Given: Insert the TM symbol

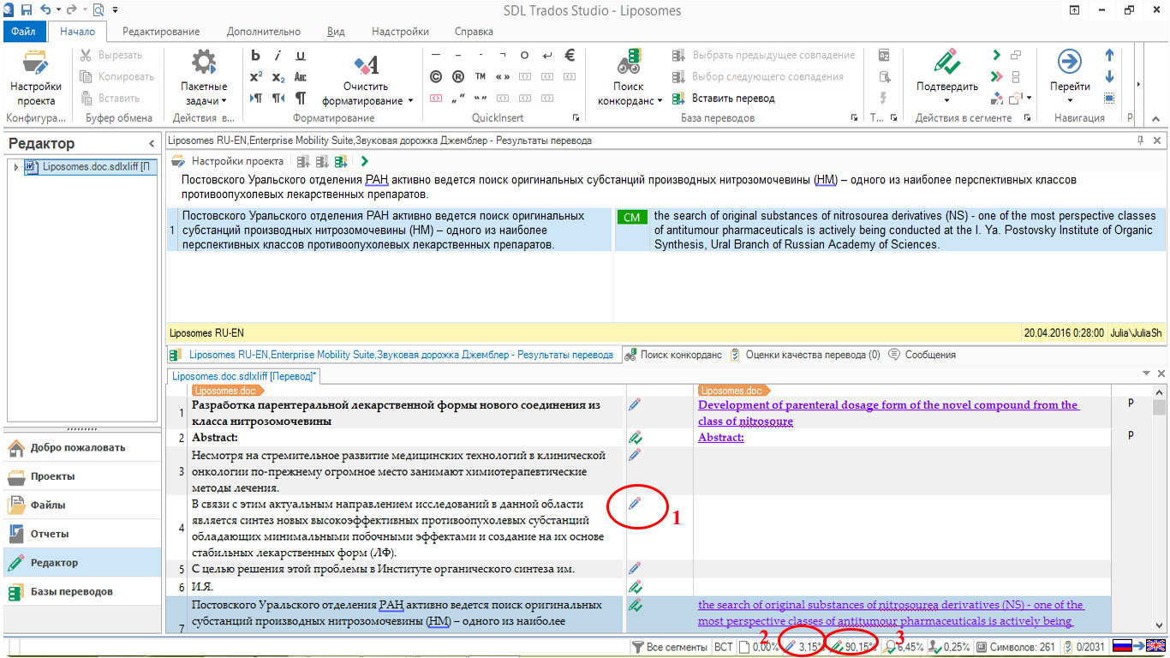Looking at the screenshot, I should pyautogui.click(x=481, y=76).
